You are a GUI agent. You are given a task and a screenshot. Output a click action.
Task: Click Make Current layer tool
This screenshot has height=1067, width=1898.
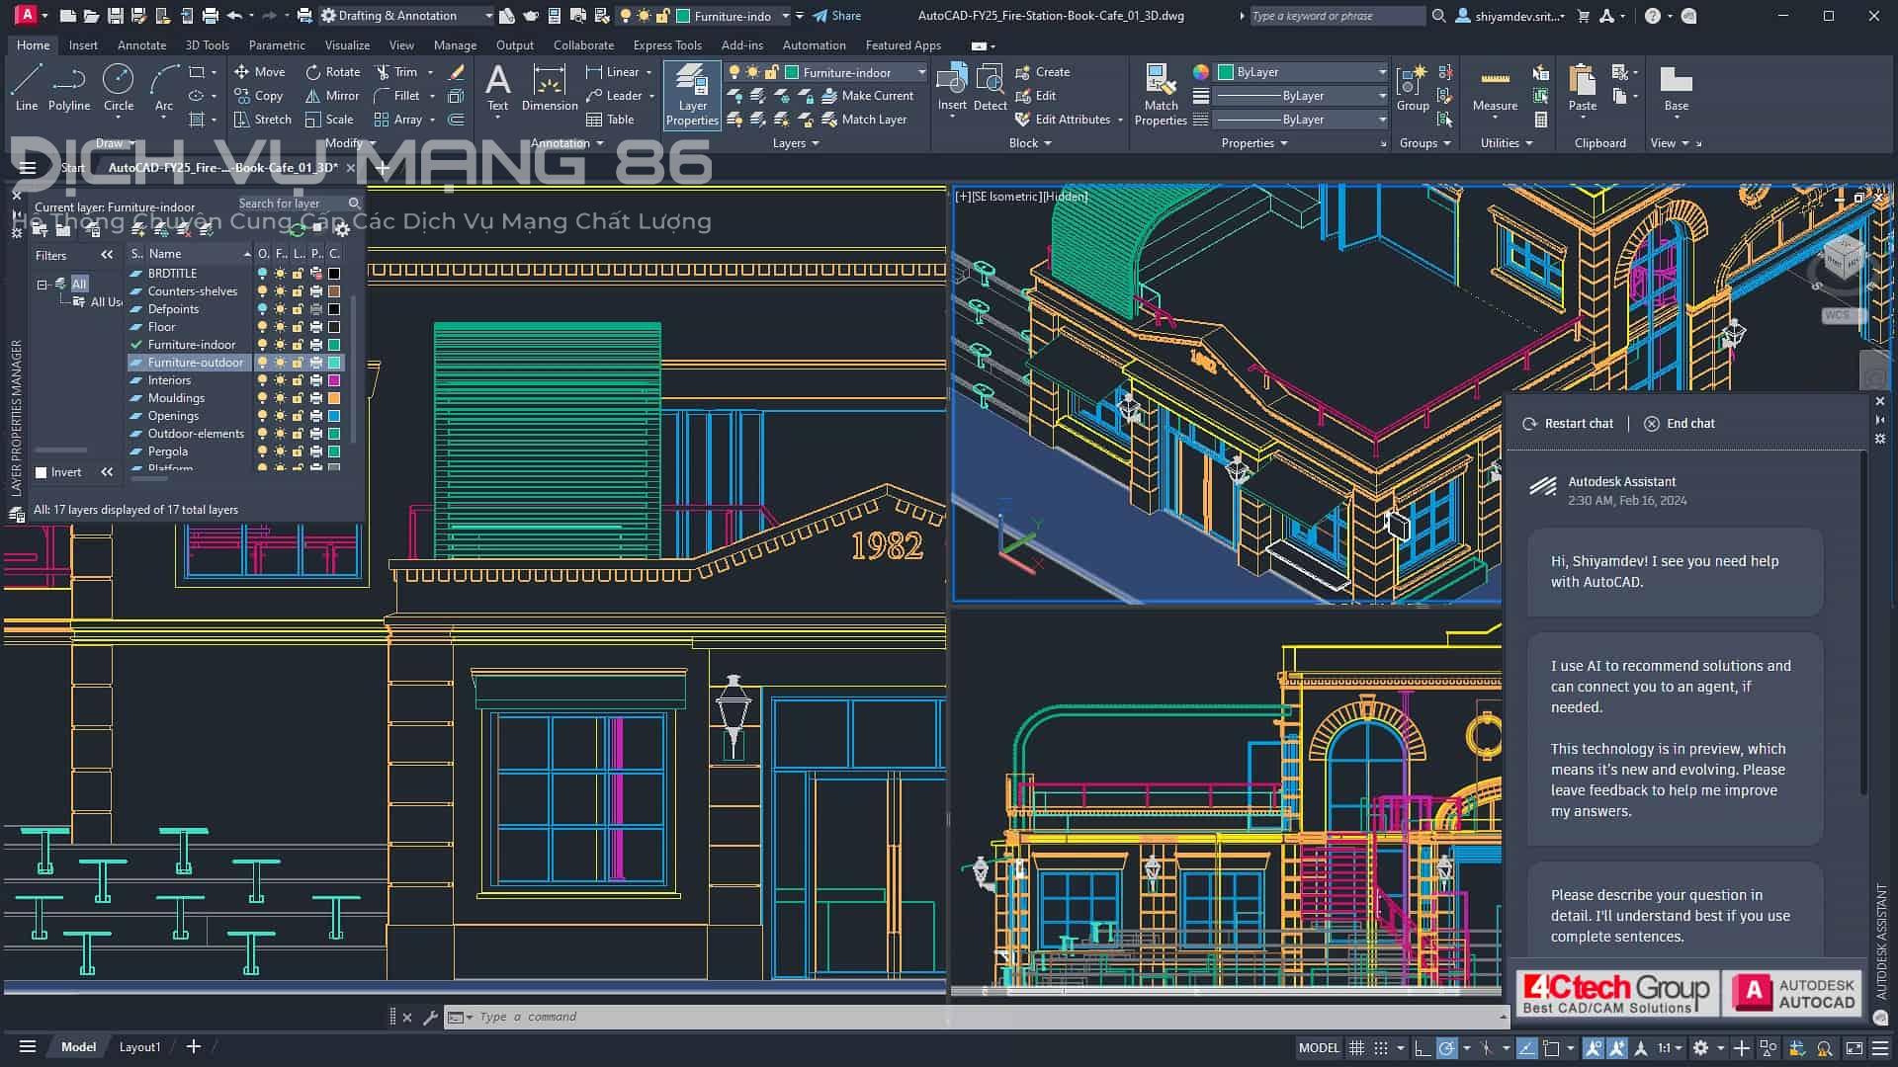(868, 96)
